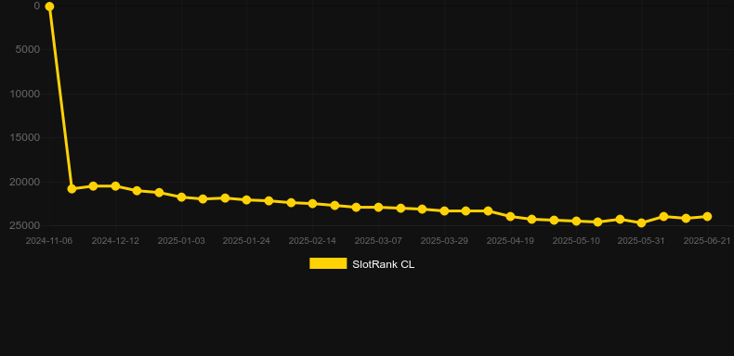
Task: Click the 2025-01-24 x-axis date label
Action: [x=247, y=241]
